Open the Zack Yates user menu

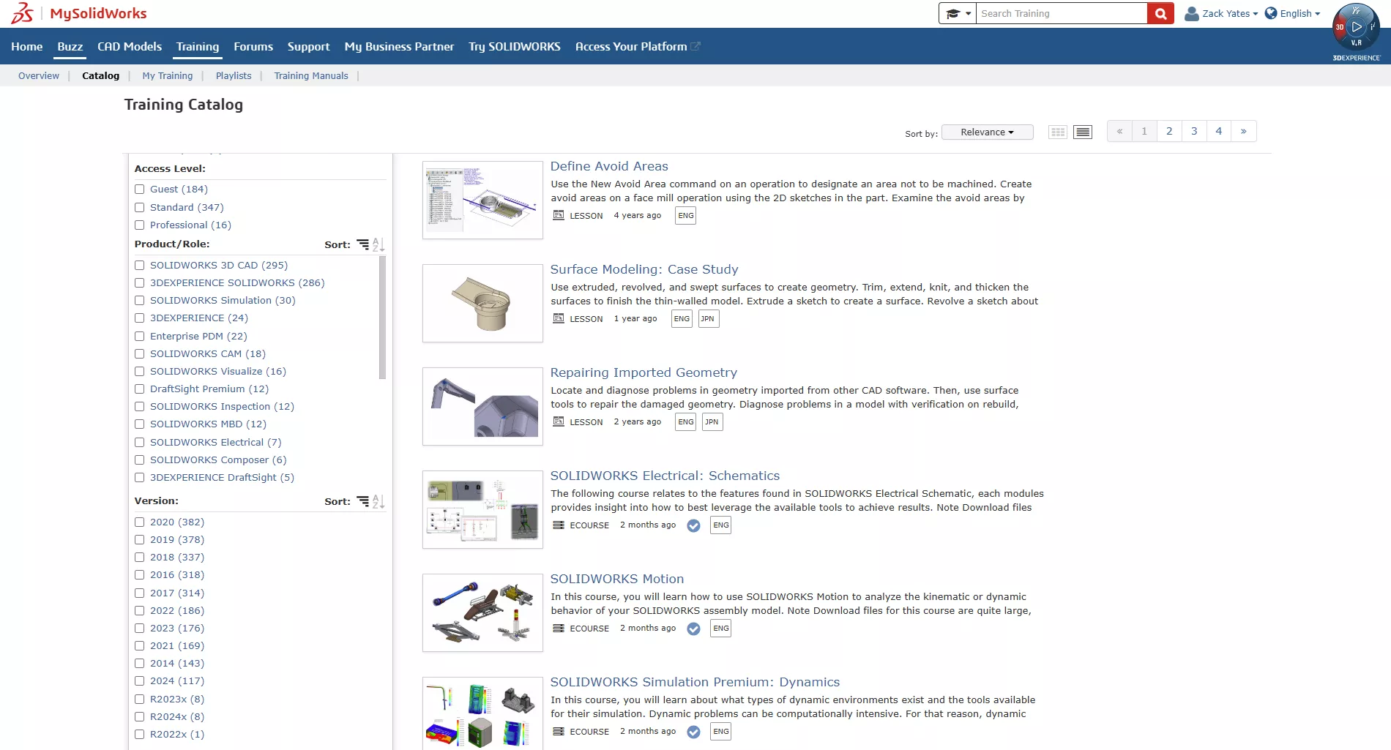click(1221, 13)
